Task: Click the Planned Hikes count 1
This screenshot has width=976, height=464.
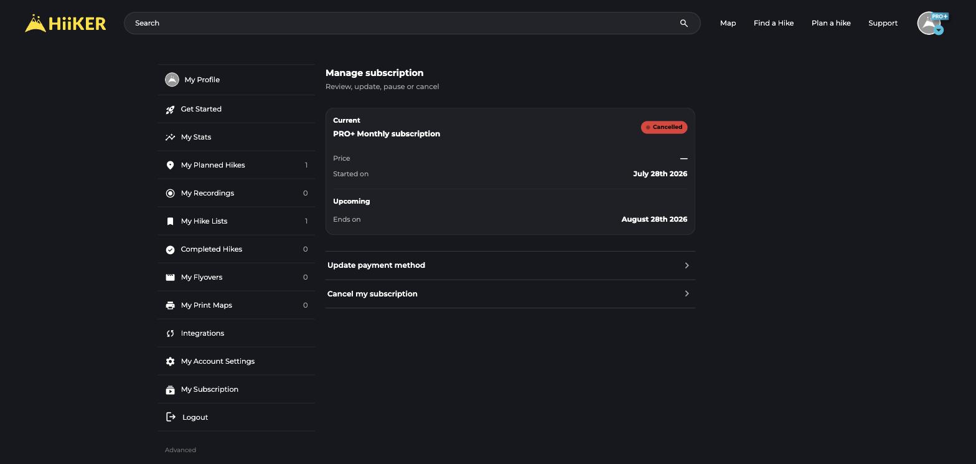Action: point(306,165)
